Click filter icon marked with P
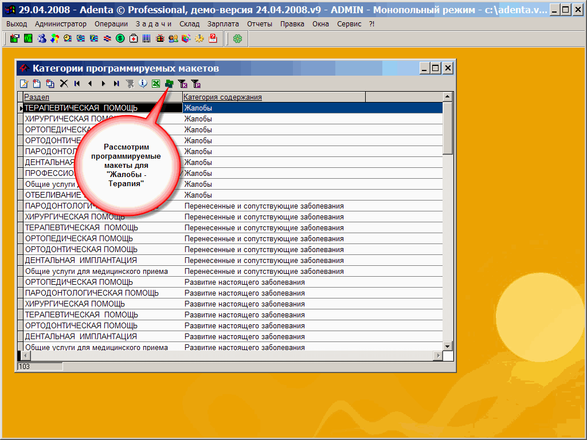Viewport: 587px width, 440px height. pyautogui.click(x=196, y=84)
